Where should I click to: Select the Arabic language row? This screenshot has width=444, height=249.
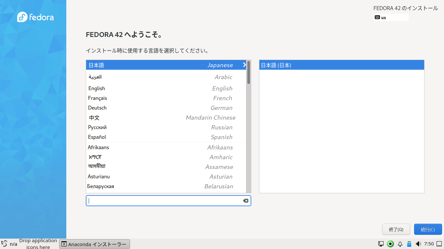[x=166, y=77]
